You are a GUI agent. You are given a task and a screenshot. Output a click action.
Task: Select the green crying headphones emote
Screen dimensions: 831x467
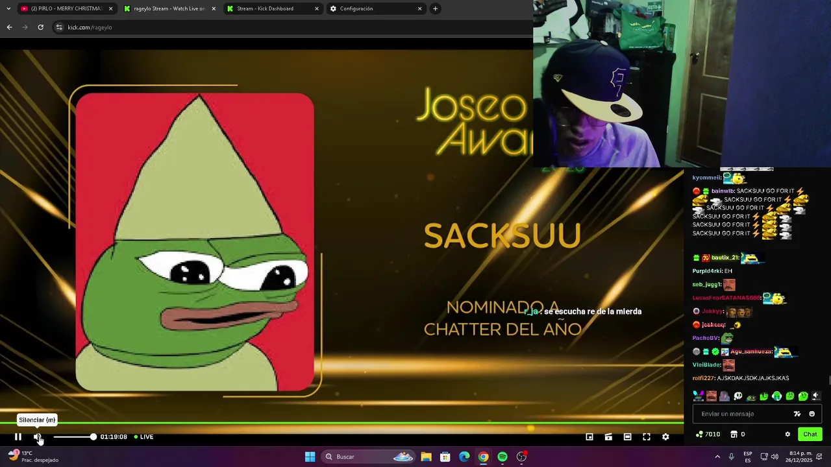(x=776, y=396)
